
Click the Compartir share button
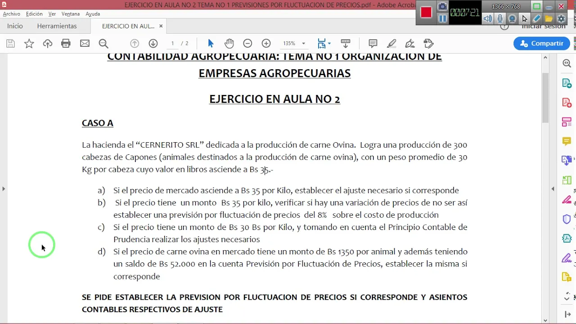point(542,44)
